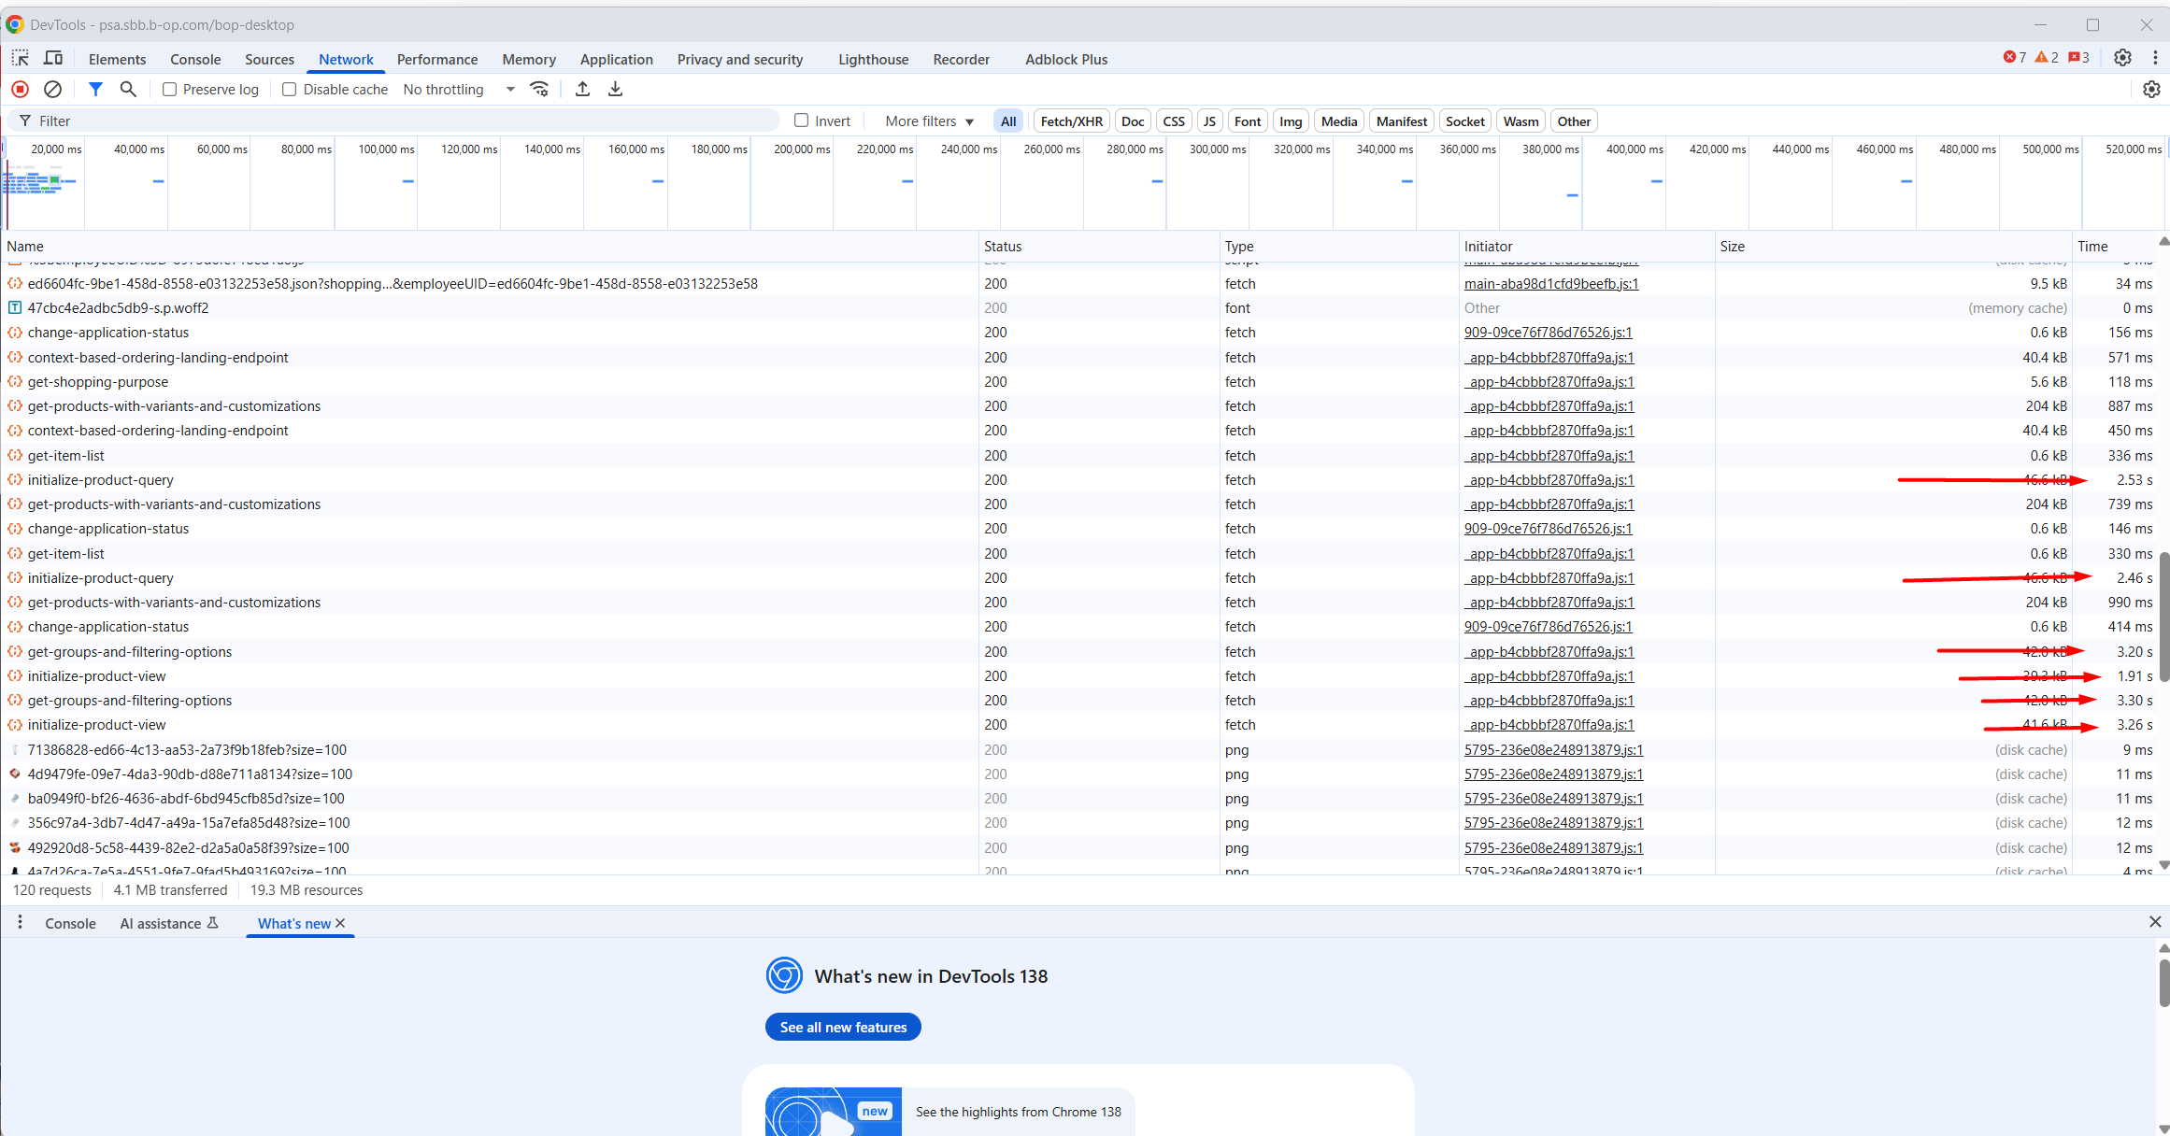Open main-aba98d1cfd9beefb.js:1 initiator link

pyautogui.click(x=1550, y=284)
